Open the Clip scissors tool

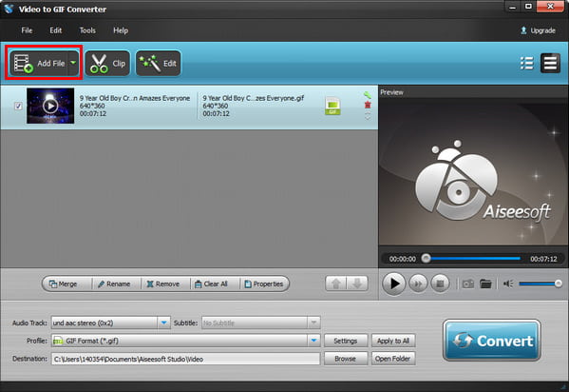point(107,64)
